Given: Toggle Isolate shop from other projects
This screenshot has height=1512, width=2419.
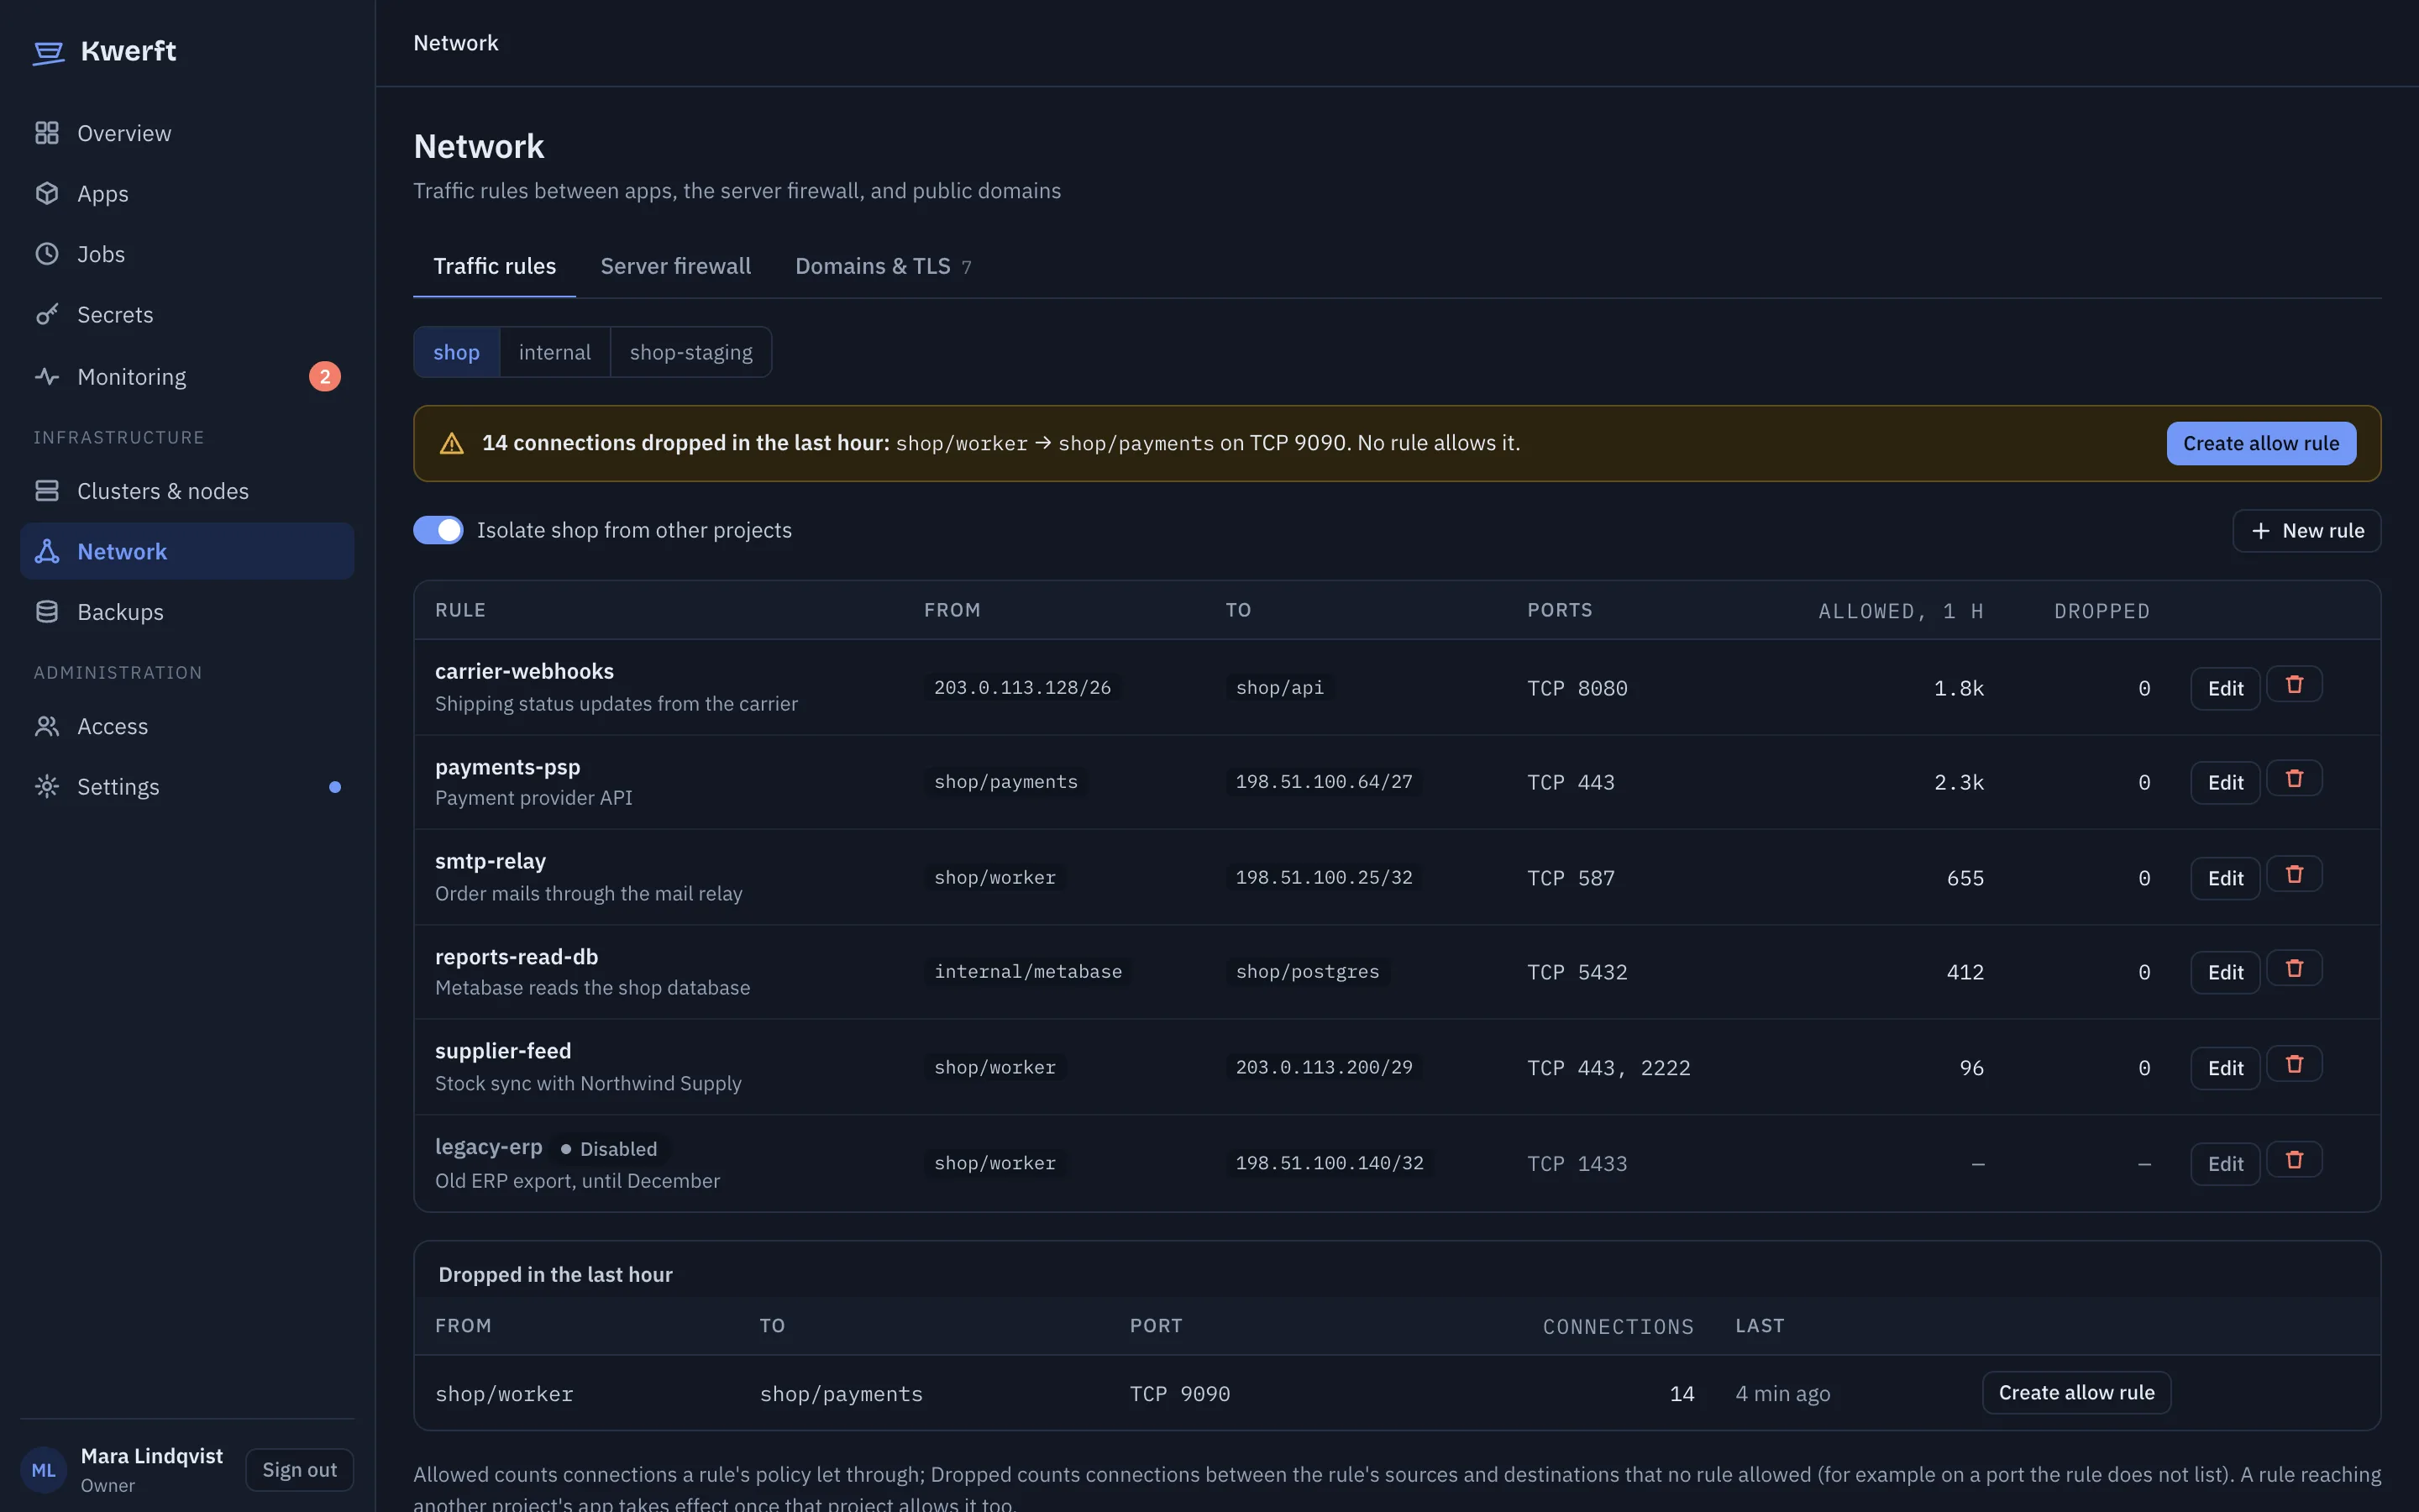Looking at the screenshot, I should click(x=438, y=530).
